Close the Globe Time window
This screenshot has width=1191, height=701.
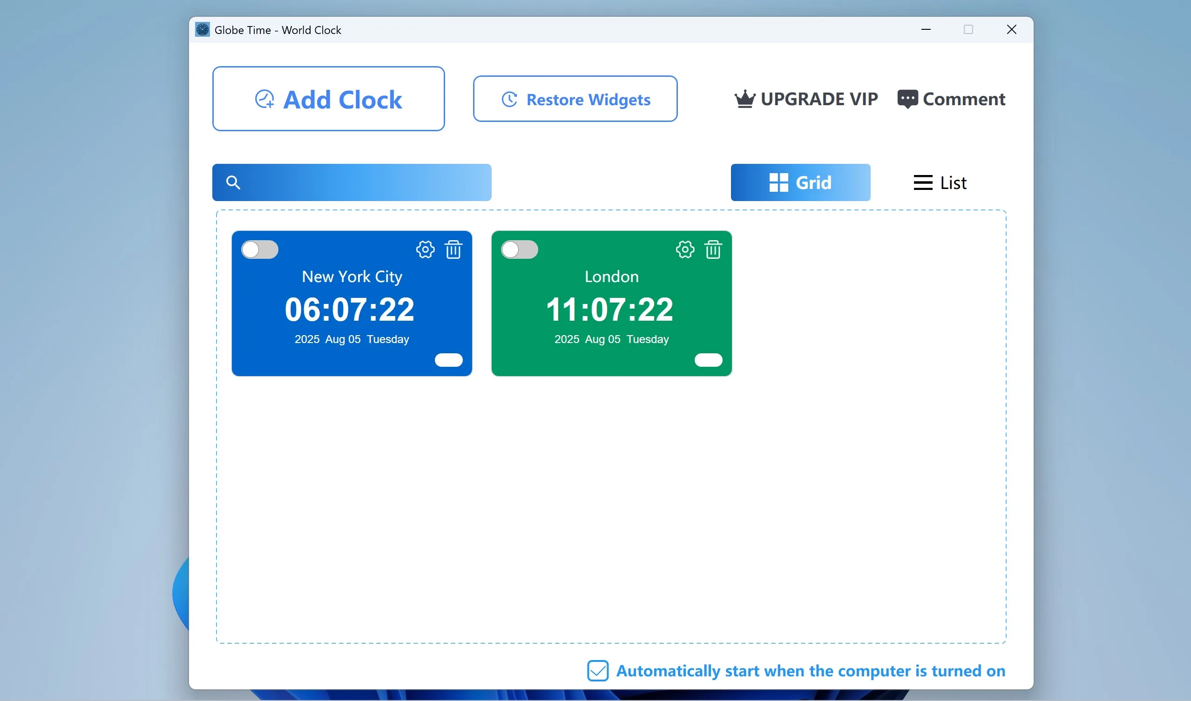(x=1011, y=29)
